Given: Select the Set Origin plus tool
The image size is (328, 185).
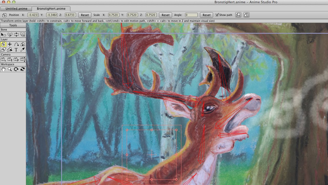Looking at the screenshot, I should coord(10,44).
